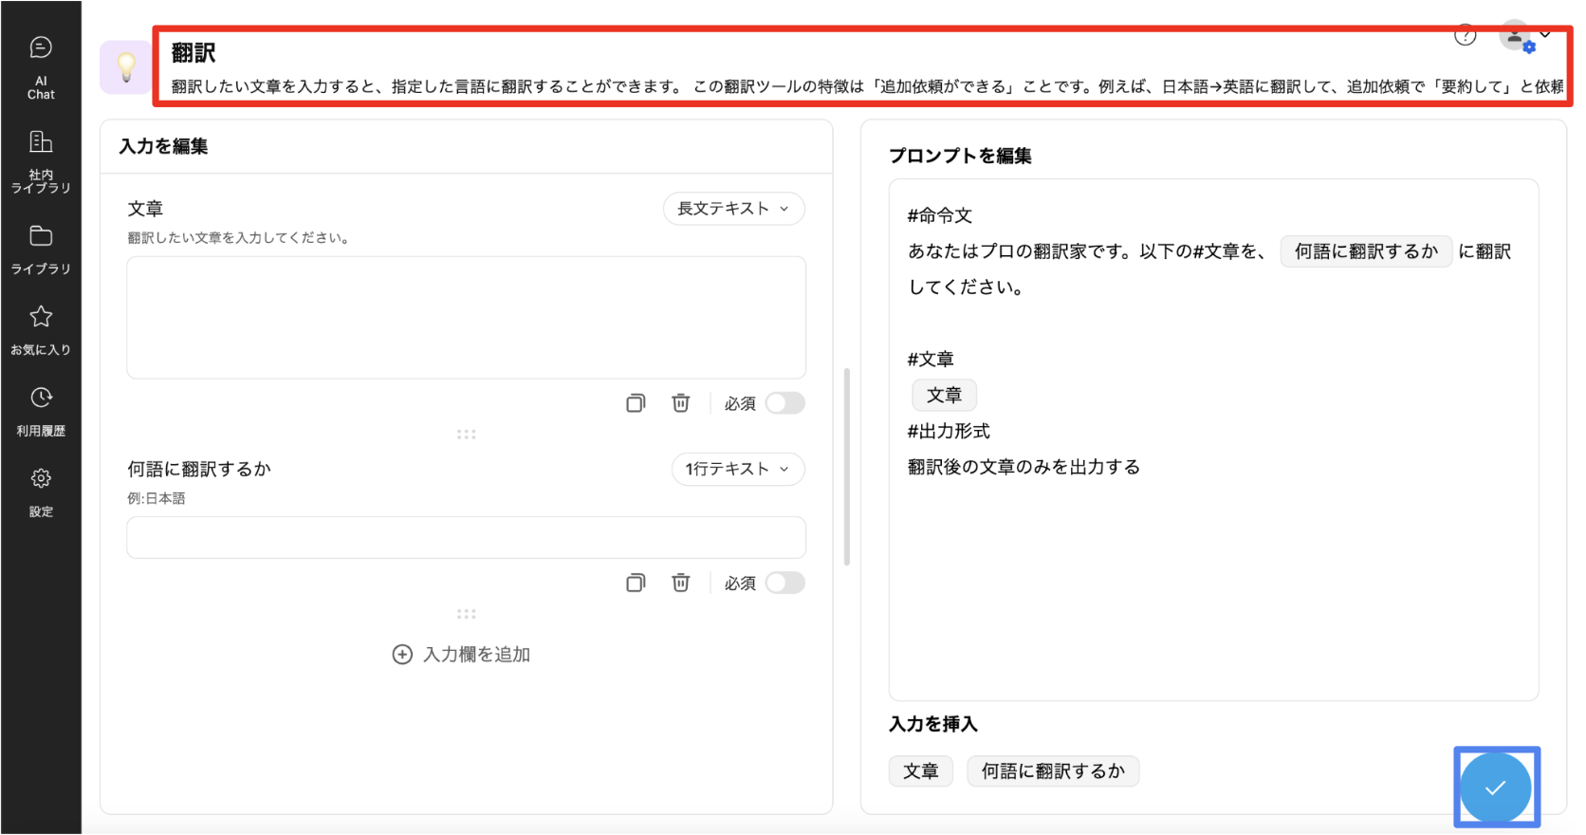This screenshot has width=1586, height=835.
Task: Confirm with the blue checkmark button
Action: coord(1495,788)
